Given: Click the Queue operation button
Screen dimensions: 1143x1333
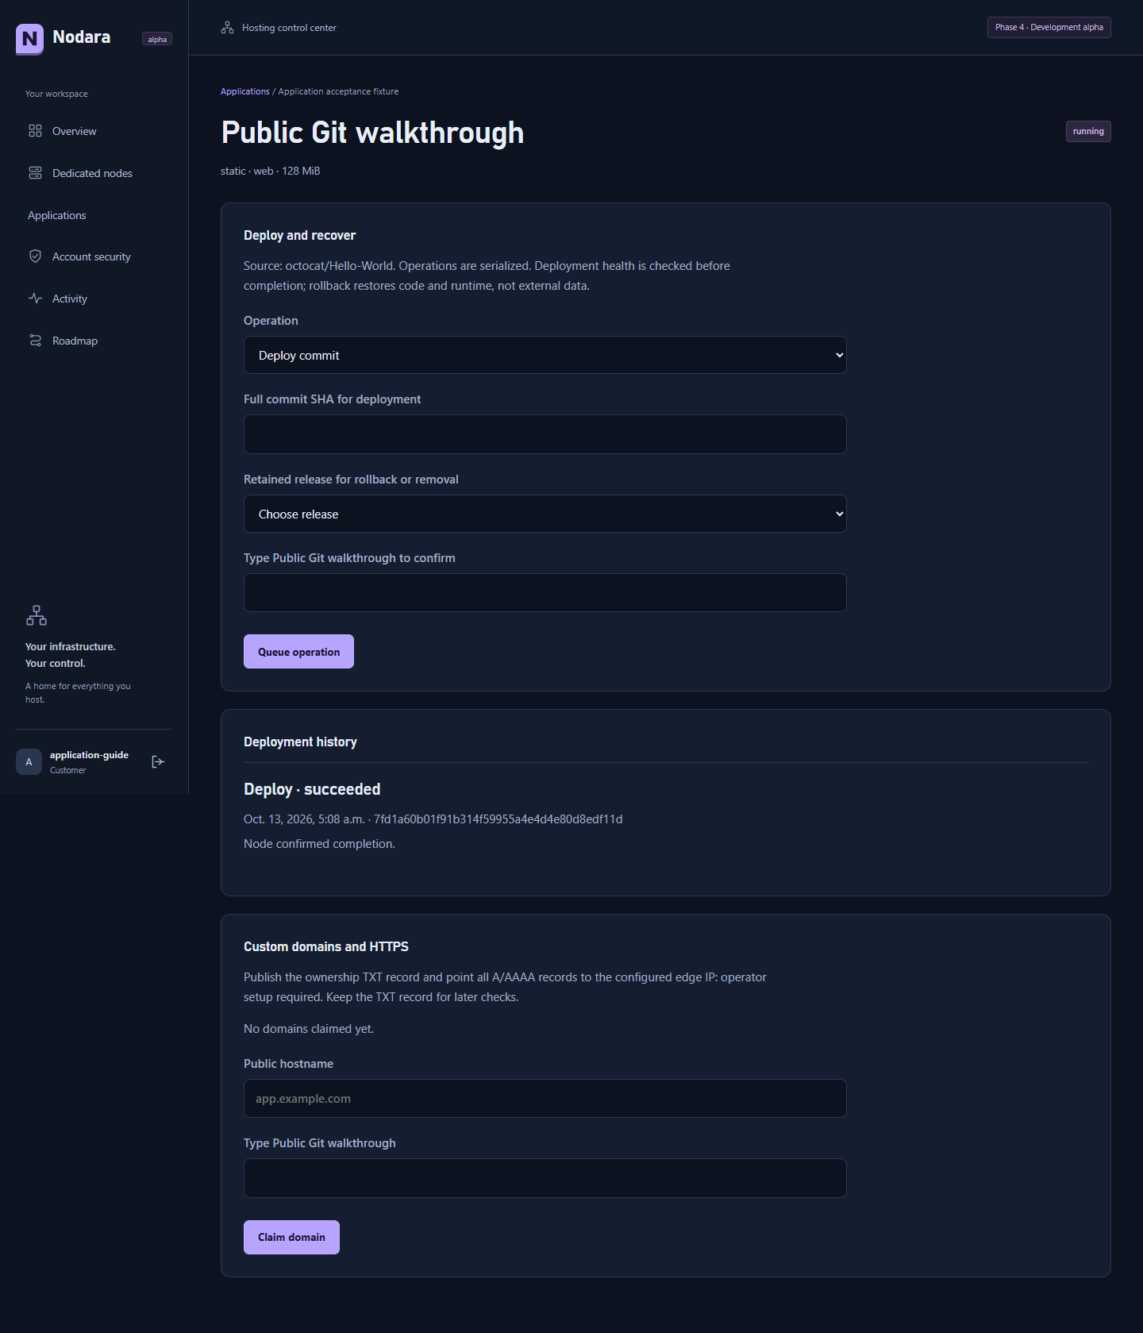Looking at the screenshot, I should pyautogui.click(x=298, y=652).
